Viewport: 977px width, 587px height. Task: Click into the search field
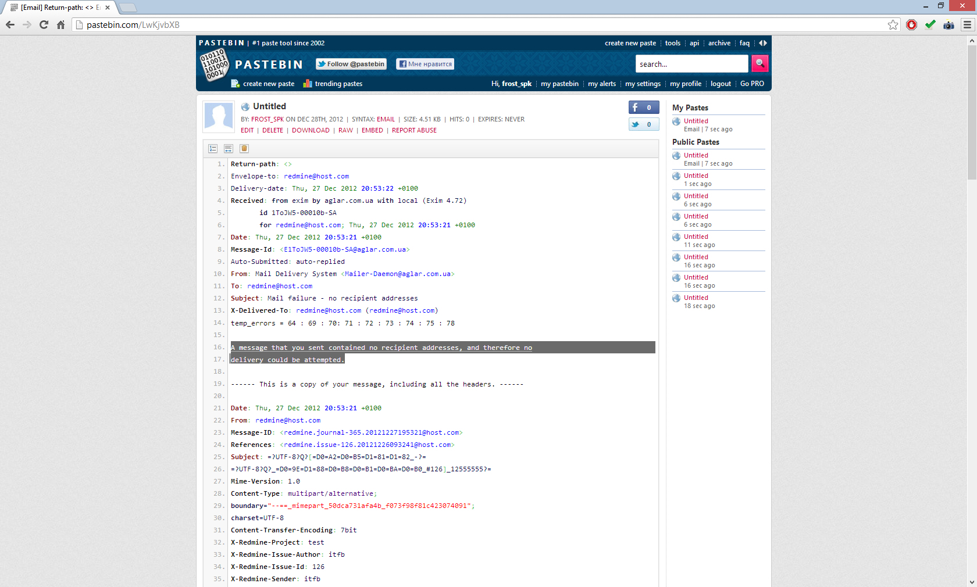click(691, 64)
